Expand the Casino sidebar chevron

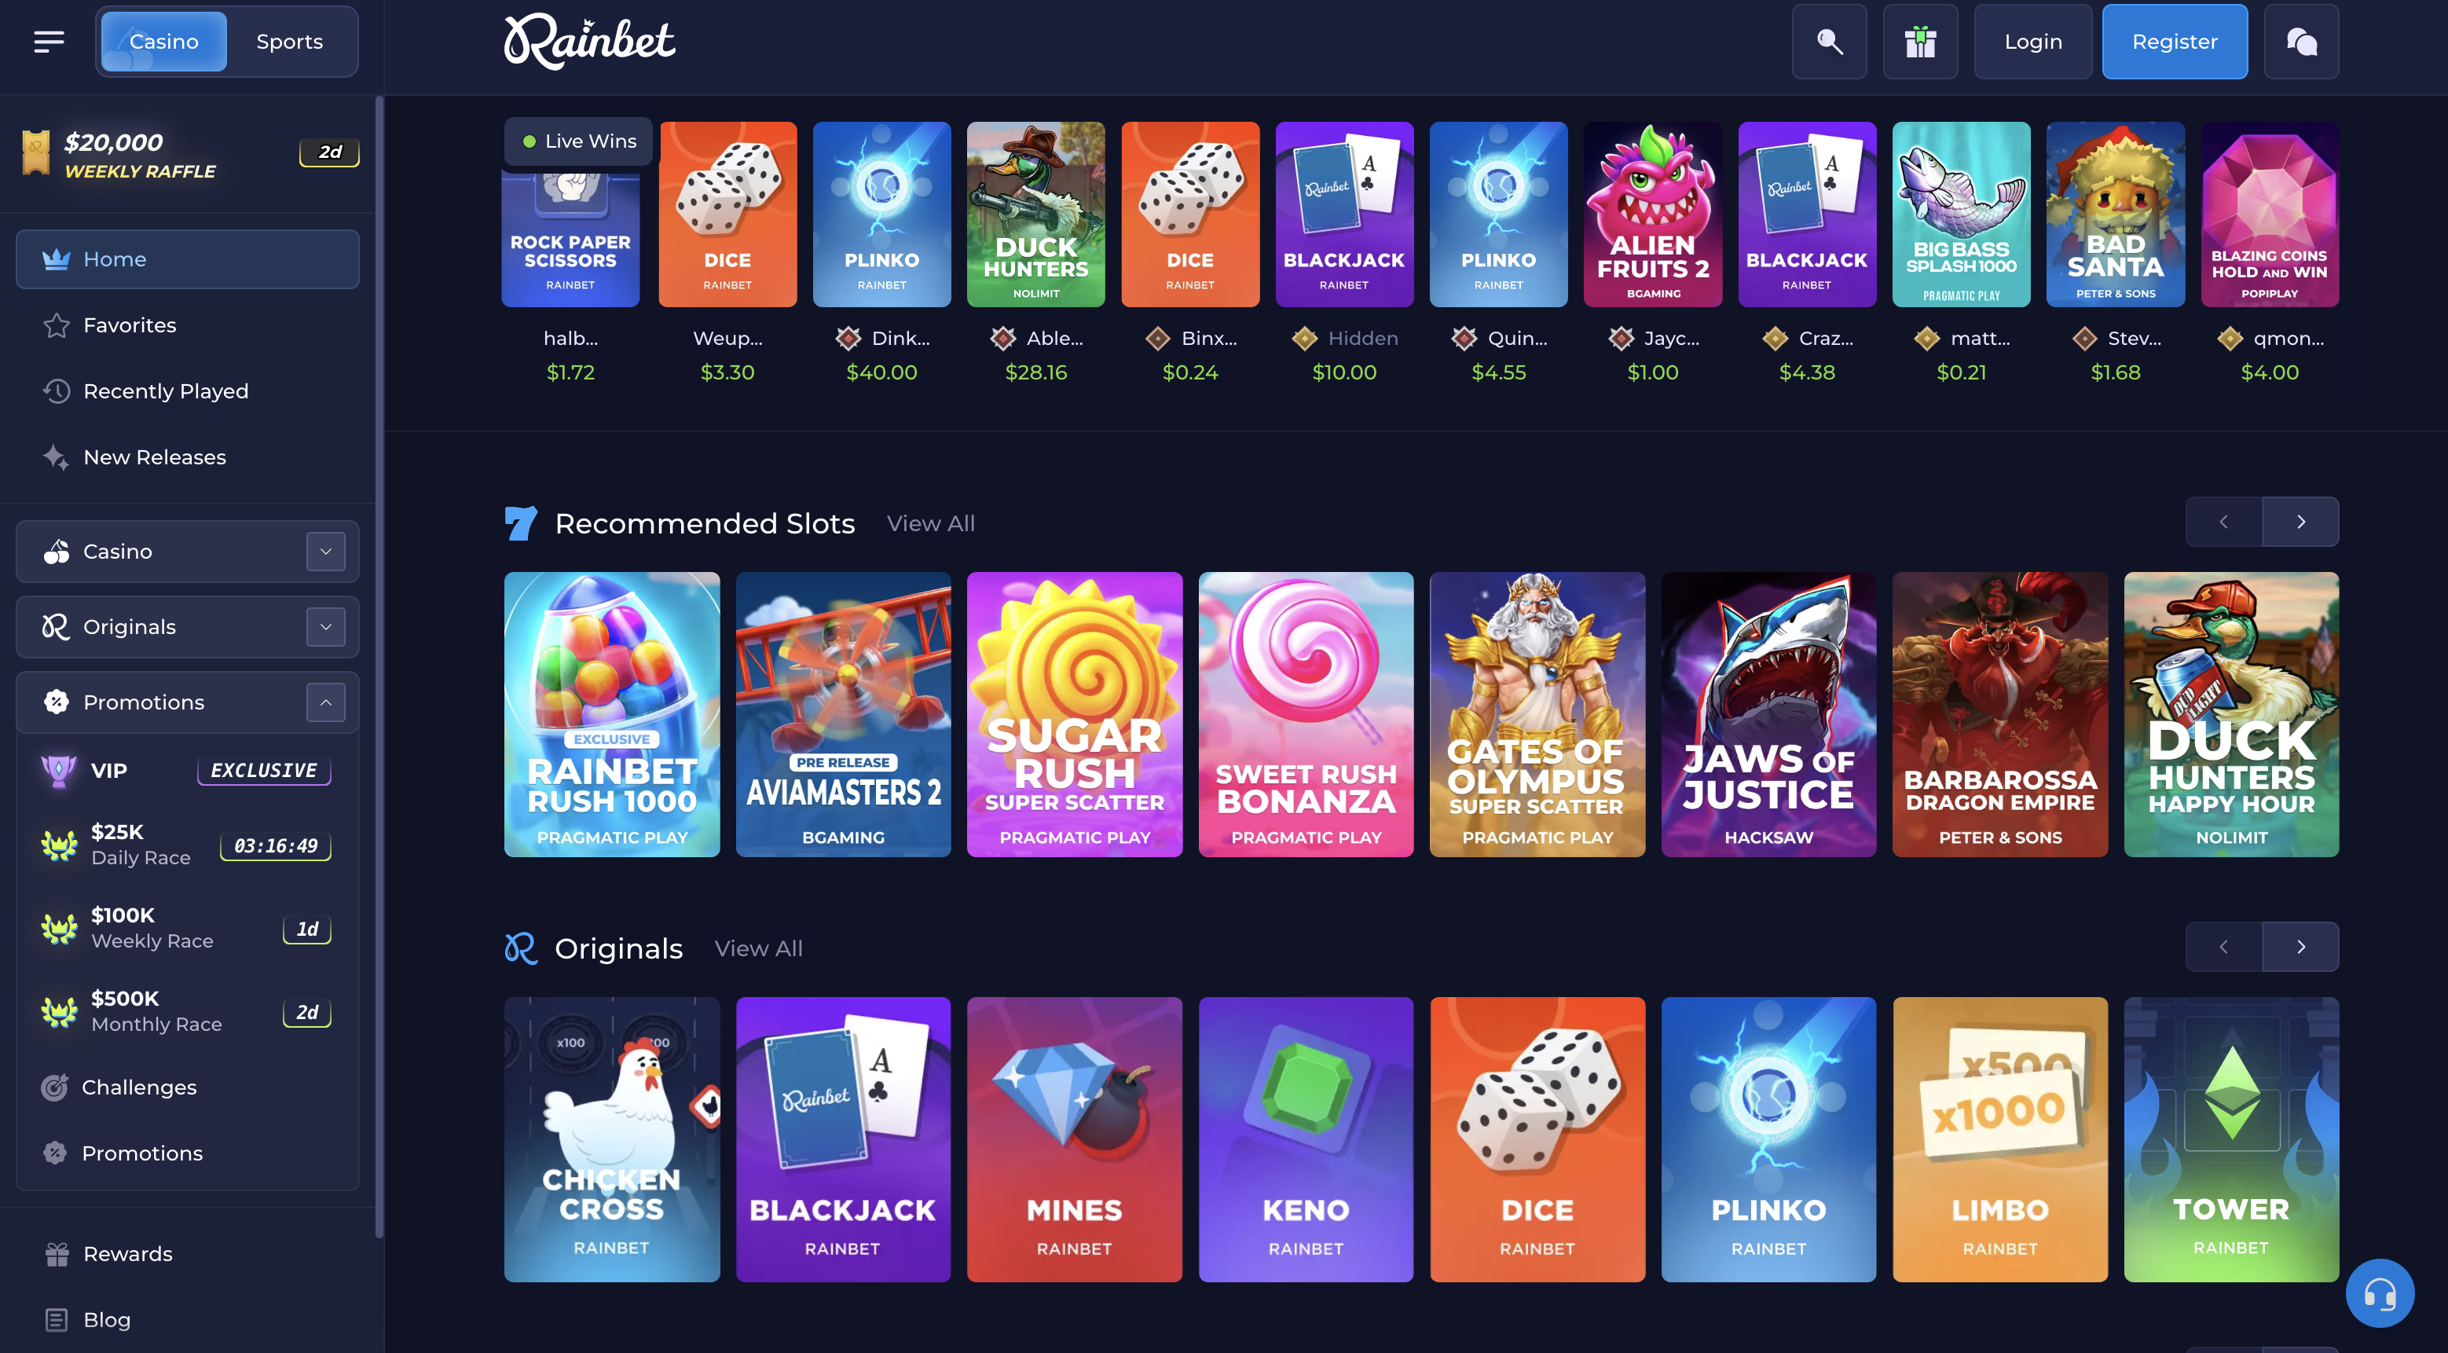tap(326, 551)
